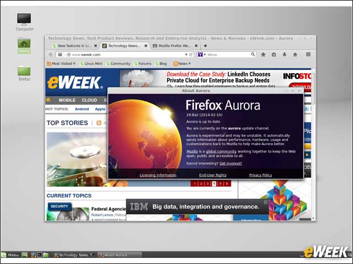This screenshot has height=264, width=353.
Task: Switch to the 'New features in Li...' tab
Action: (74, 46)
